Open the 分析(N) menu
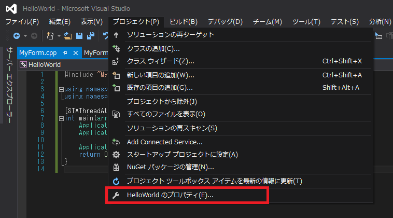This screenshot has width=393, height=218. pyautogui.click(x=380, y=22)
